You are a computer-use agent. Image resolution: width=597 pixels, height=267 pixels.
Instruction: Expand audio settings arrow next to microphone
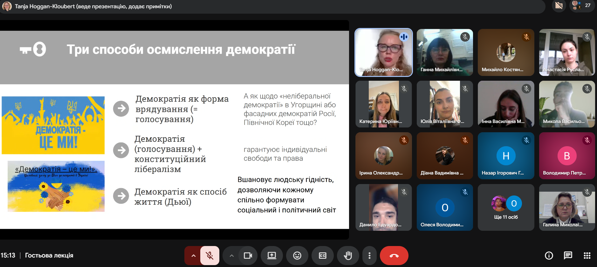point(193,256)
